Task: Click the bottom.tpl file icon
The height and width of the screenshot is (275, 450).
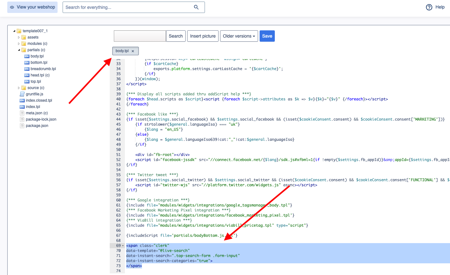Action: pyautogui.click(x=27, y=62)
